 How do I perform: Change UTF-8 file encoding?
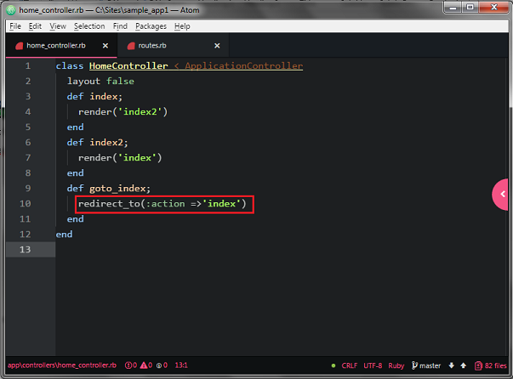click(373, 365)
